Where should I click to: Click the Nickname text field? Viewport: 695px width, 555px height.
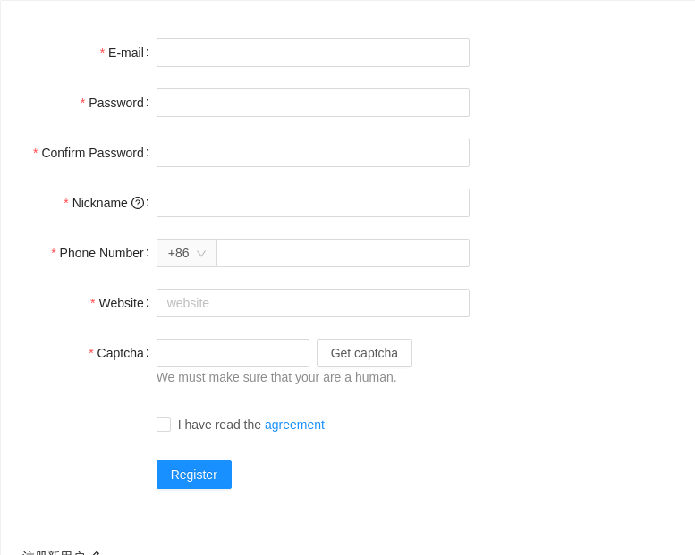coord(313,203)
